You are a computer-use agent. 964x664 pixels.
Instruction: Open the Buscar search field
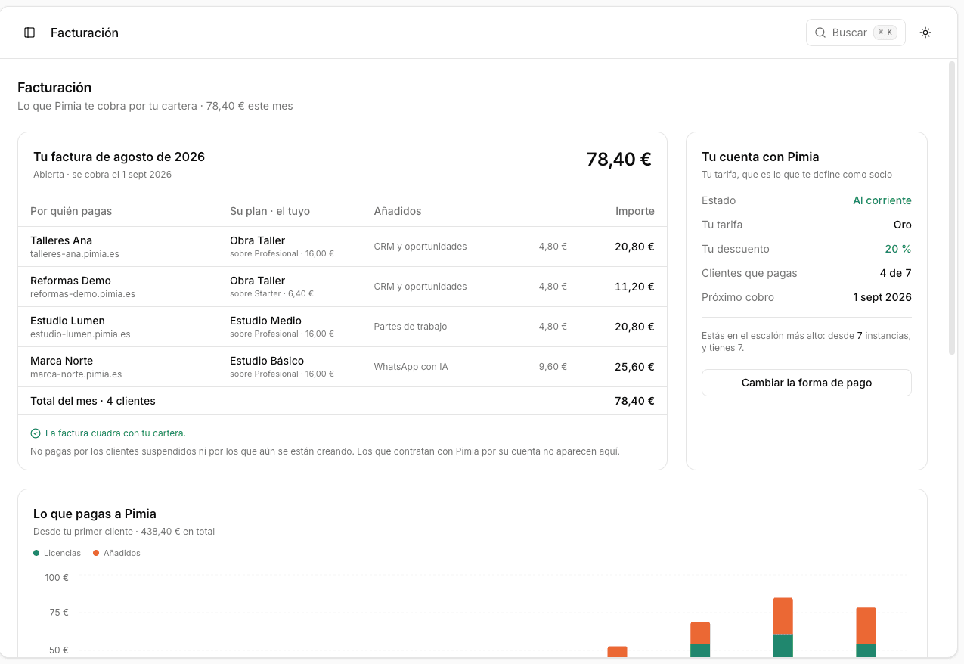[x=856, y=33]
